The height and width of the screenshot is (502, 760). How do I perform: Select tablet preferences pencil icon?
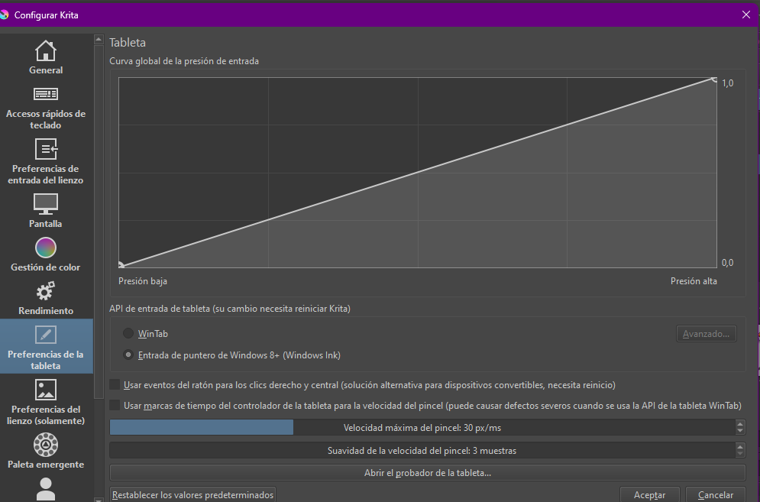pos(46,335)
